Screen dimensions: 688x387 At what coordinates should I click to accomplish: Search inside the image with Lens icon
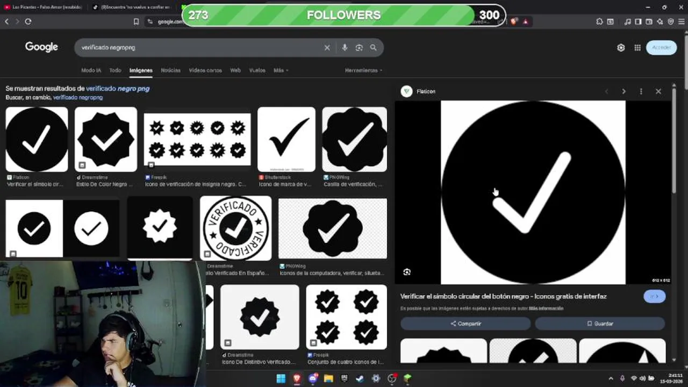point(407,272)
